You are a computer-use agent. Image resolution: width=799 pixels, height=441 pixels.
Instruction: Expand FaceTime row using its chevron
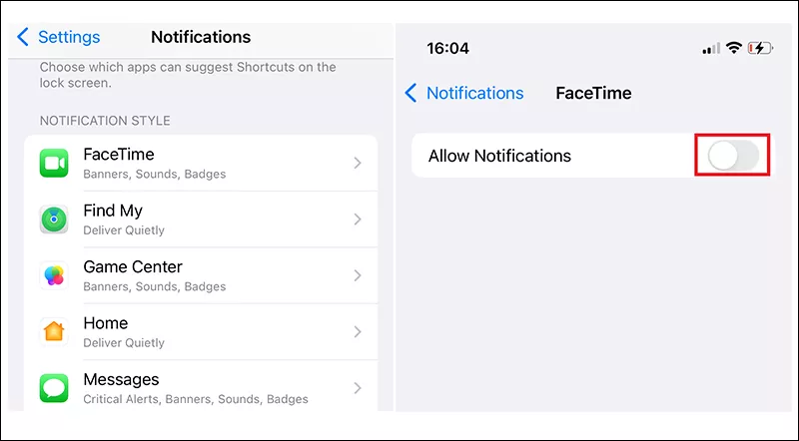point(358,164)
